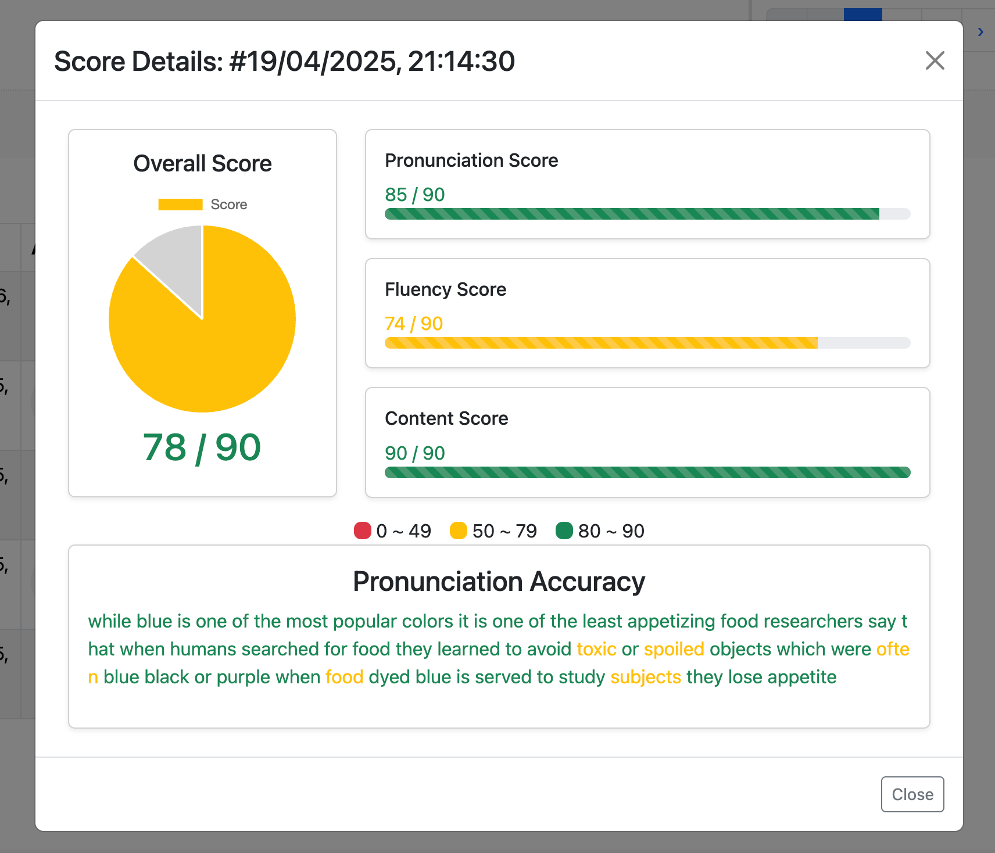Select the Pronunciation Accuracy section header

pyautogui.click(x=499, y=581)
